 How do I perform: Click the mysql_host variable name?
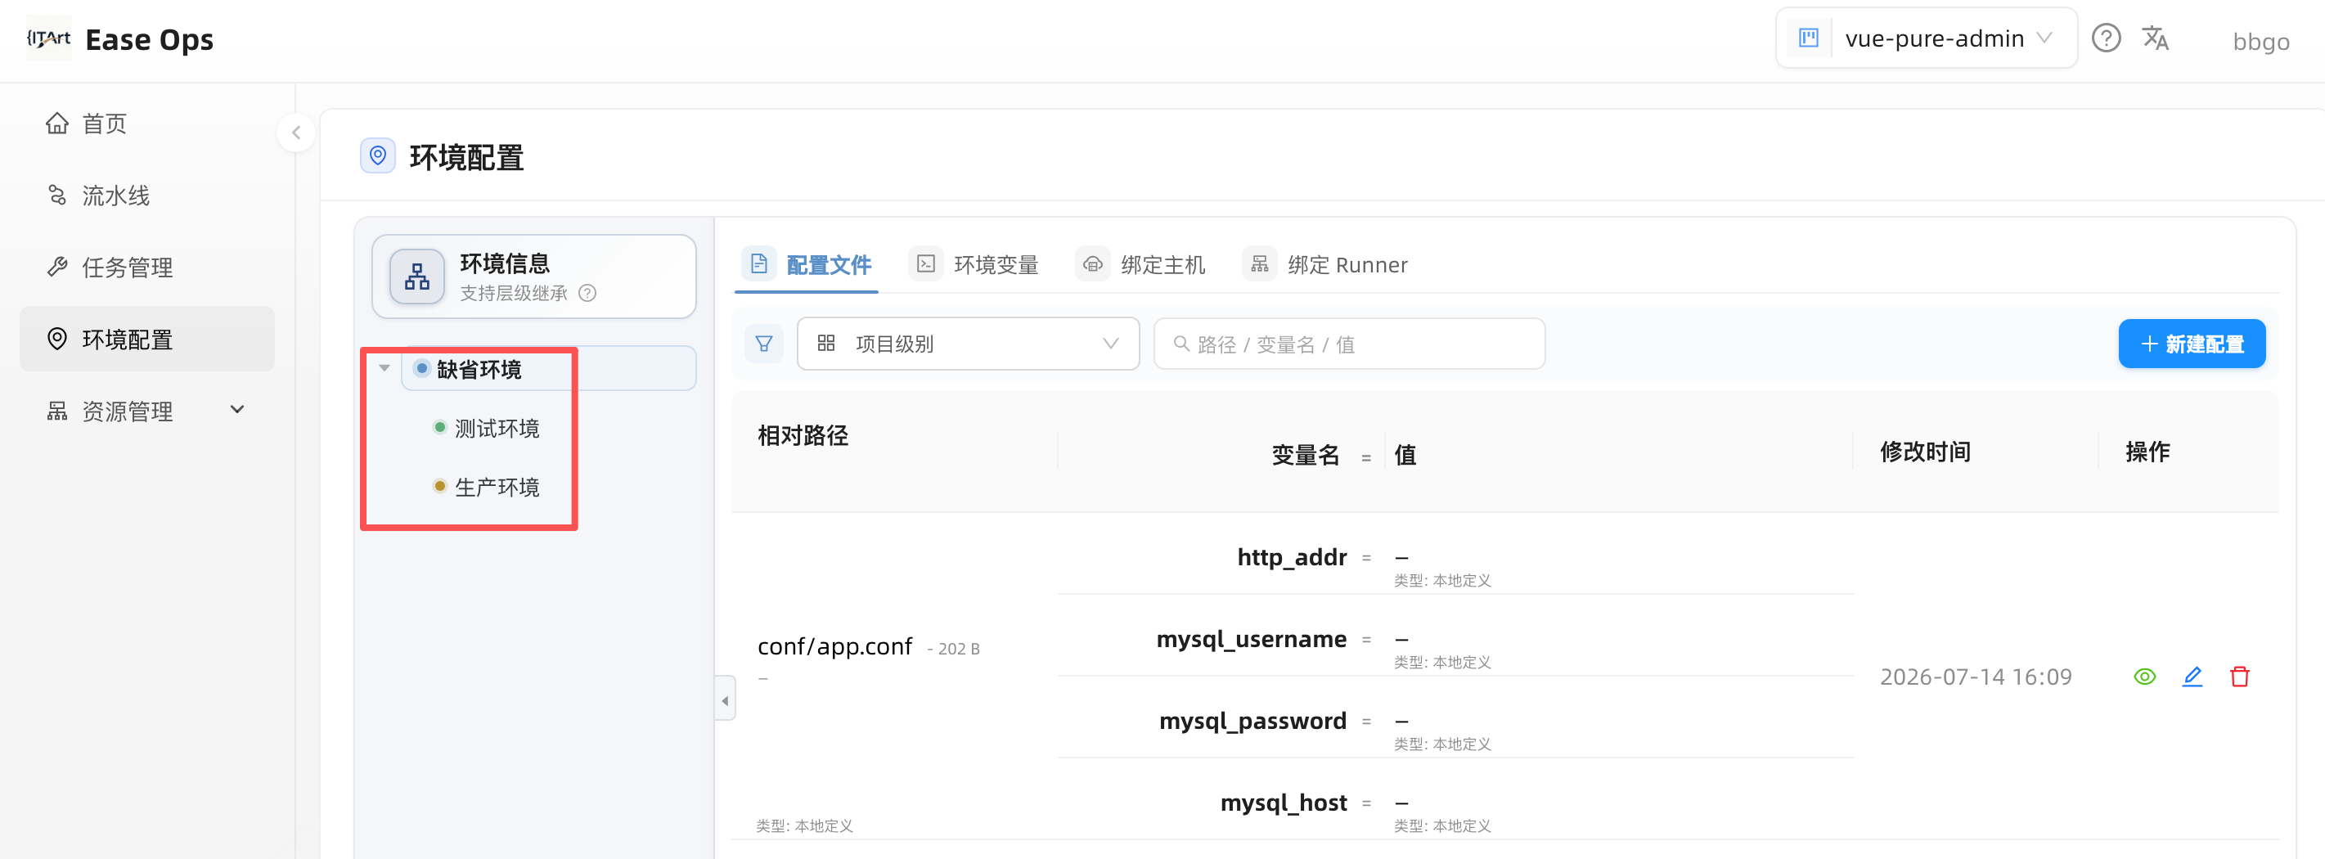coord(1284,803)
